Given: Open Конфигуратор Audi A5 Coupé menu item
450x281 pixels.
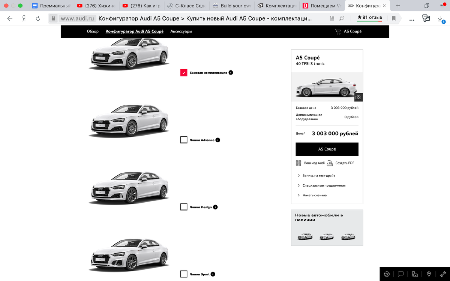Looking at the screenshot, I should [x=135, y=31].
